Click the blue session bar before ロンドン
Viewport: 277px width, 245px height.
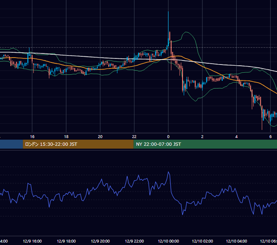point(11,144)
